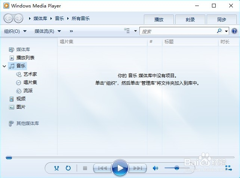Switch to the 同步 tab
240x178 pixels.
click(x=221, y=19)
